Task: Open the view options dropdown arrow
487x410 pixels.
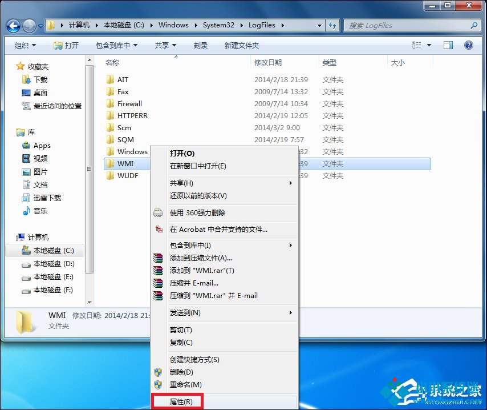Action: click(429, 45)
